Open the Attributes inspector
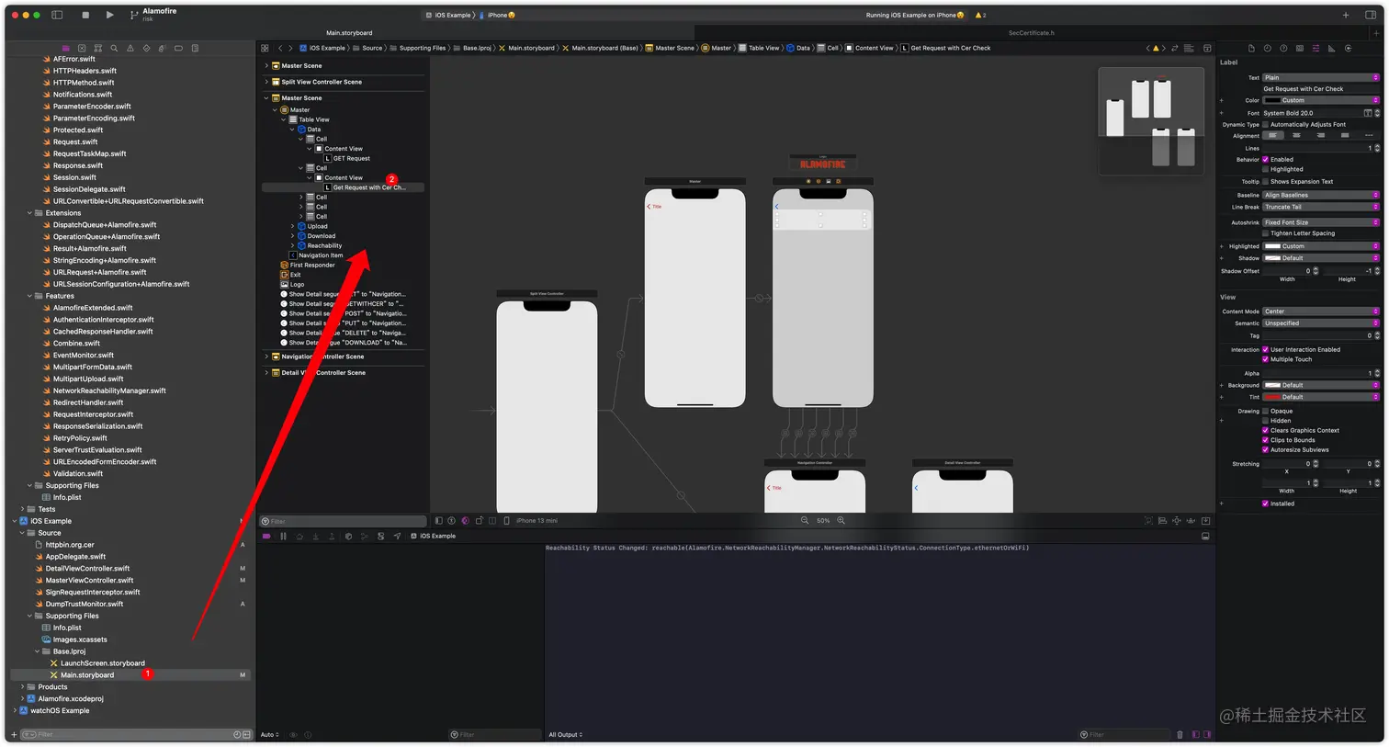Image resolution: width=1389 pixels, height=747 pixels. [1316, 48]
